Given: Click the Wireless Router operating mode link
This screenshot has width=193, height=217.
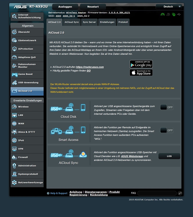Looking at the screenshot, I should tap(76, 13).
